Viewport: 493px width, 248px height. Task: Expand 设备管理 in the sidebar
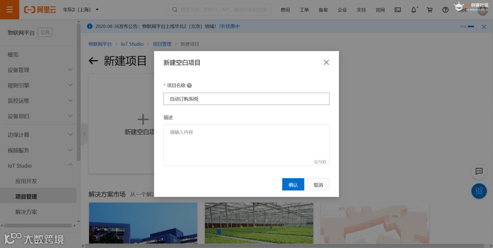click(38, 70)
